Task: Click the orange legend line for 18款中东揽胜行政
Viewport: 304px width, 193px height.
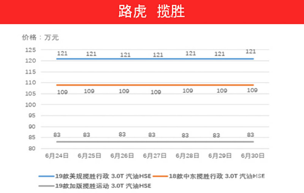Action: pyautogui.click(x=161, y=176)
